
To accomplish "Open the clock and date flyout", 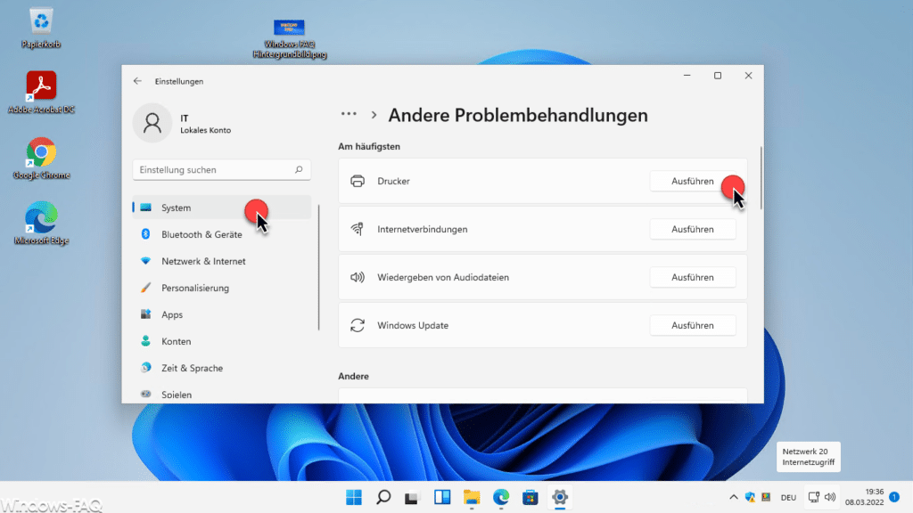I will point(864,497).
